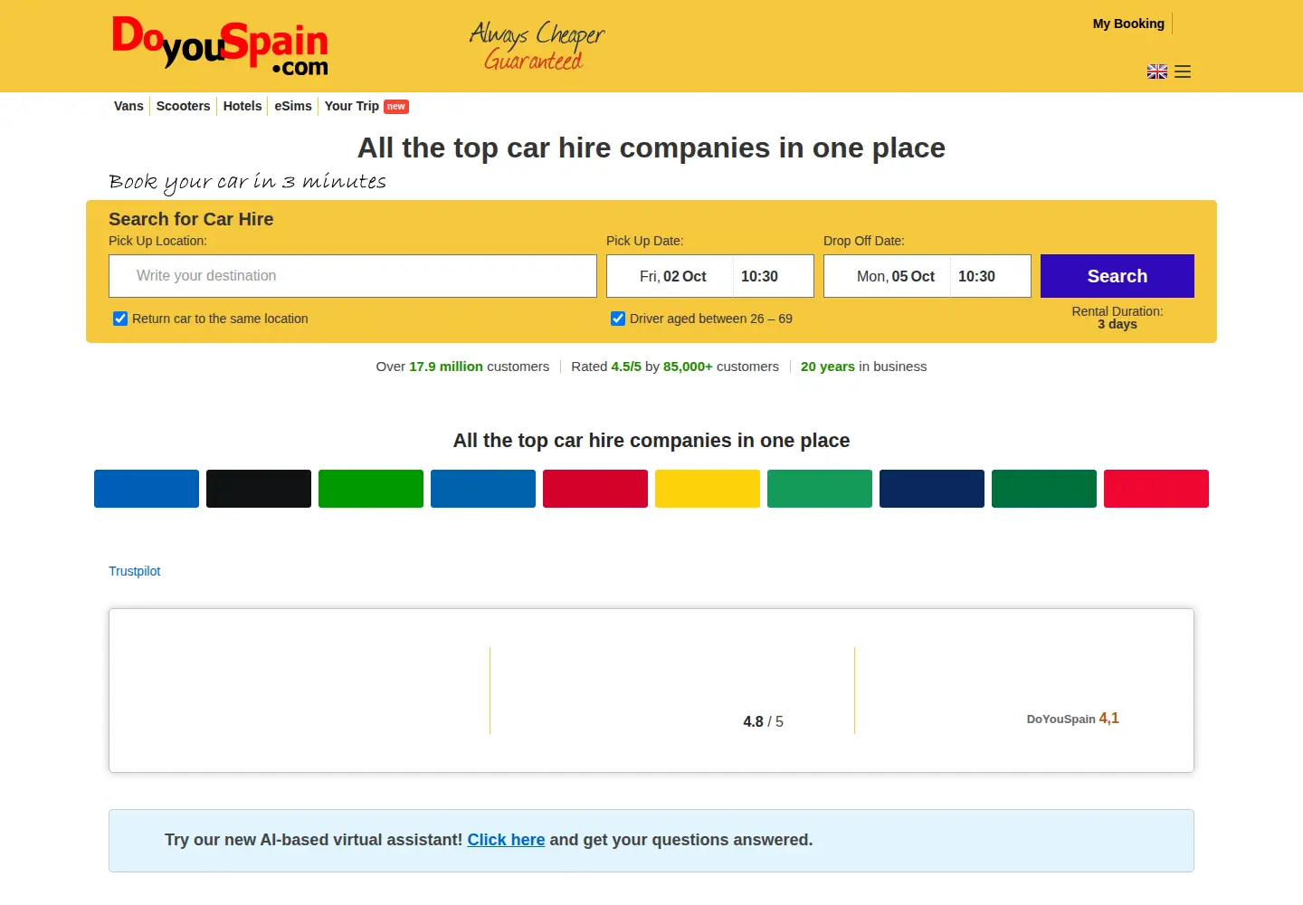Viewport: 1303px width, 905px height.
Task: Click the 20 years in business text
Action: tap(864, 367)
